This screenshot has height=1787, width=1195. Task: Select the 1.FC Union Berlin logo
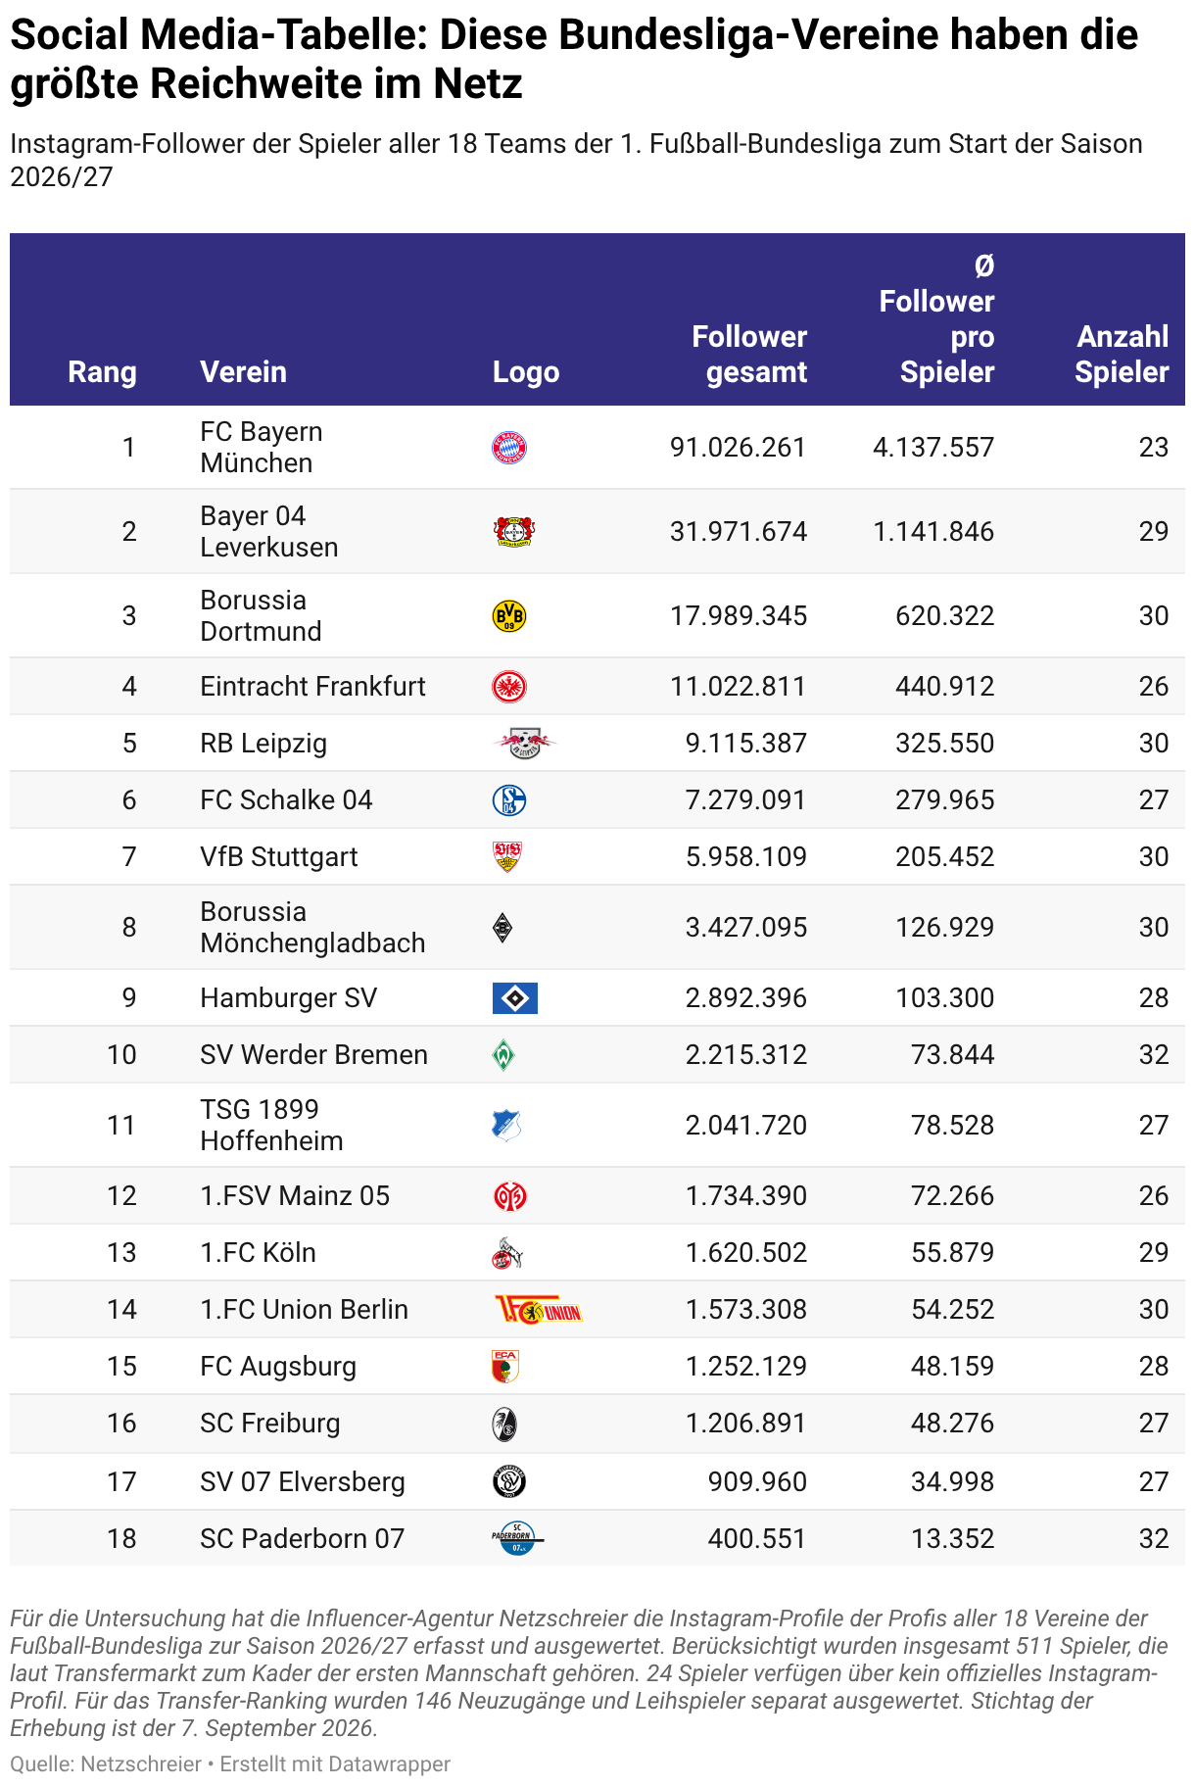tap(539, 1310)
